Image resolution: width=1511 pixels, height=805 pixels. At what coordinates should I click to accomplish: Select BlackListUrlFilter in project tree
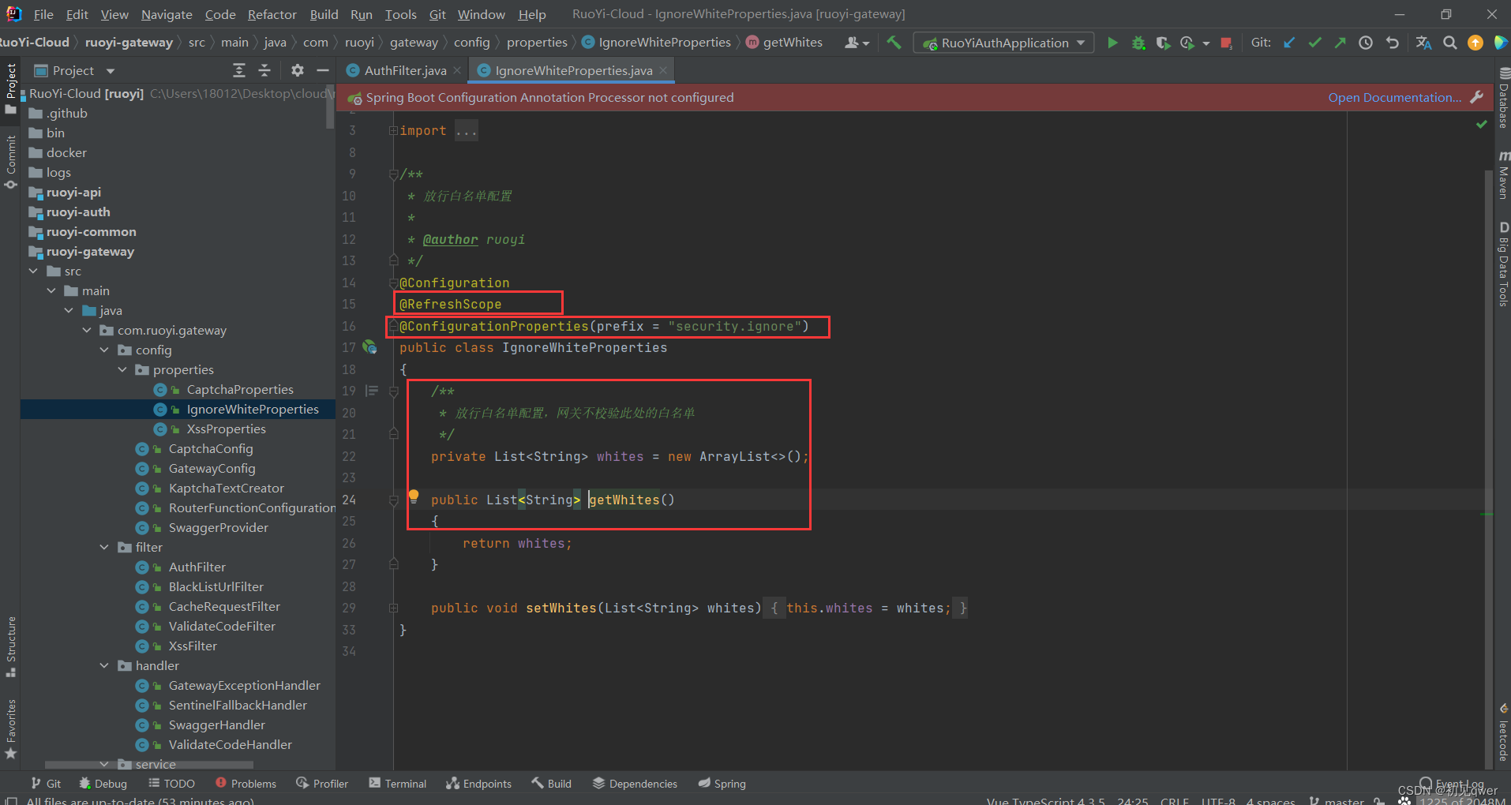tap(216, 586)
